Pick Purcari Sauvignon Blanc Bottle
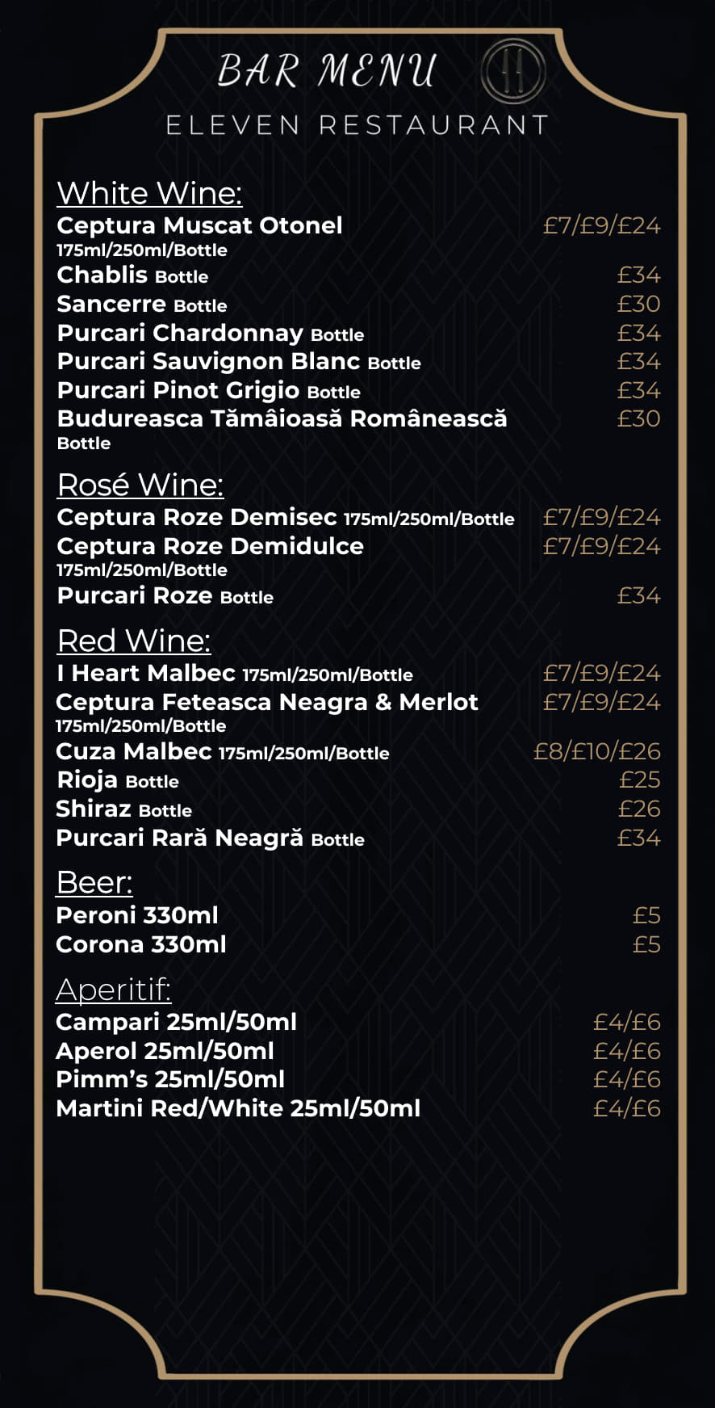The height and width of the screenshot is (1408, 715). [x=239, y=361]
